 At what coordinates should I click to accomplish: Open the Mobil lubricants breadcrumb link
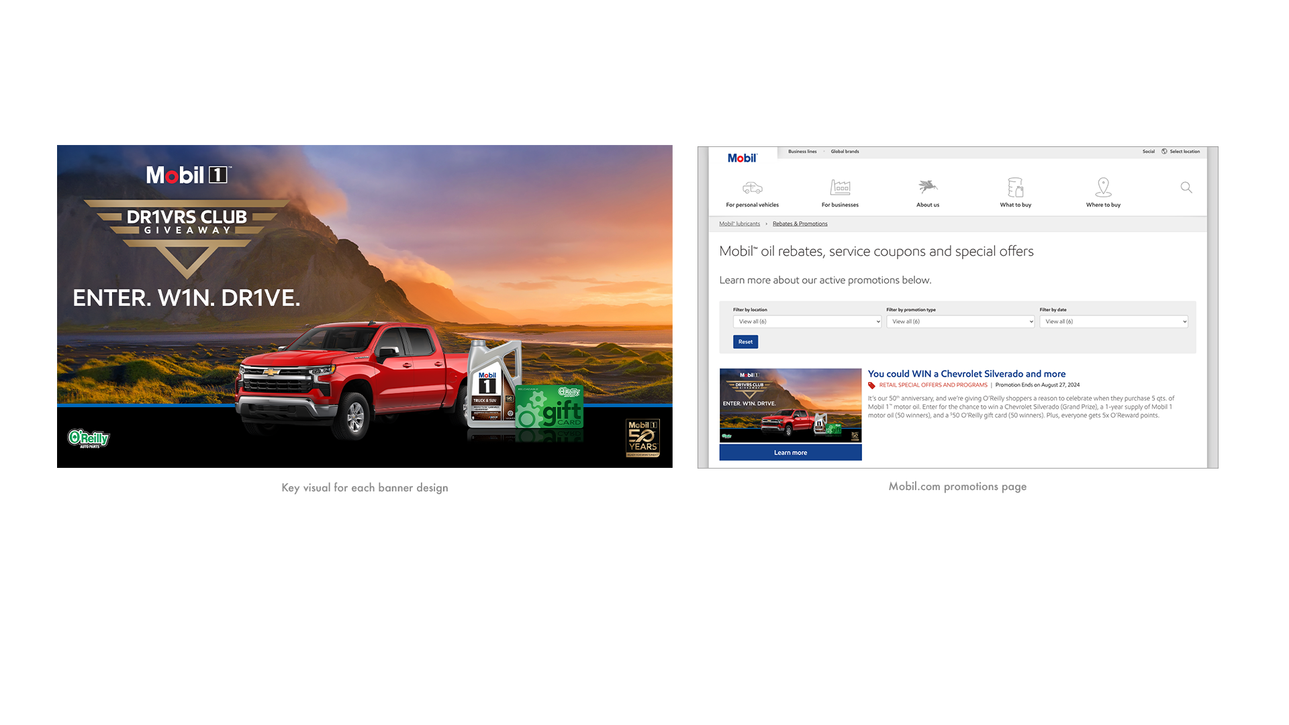[739, 224]
